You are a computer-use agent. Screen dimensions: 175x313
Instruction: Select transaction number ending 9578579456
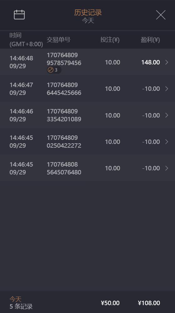click(64, 59)
